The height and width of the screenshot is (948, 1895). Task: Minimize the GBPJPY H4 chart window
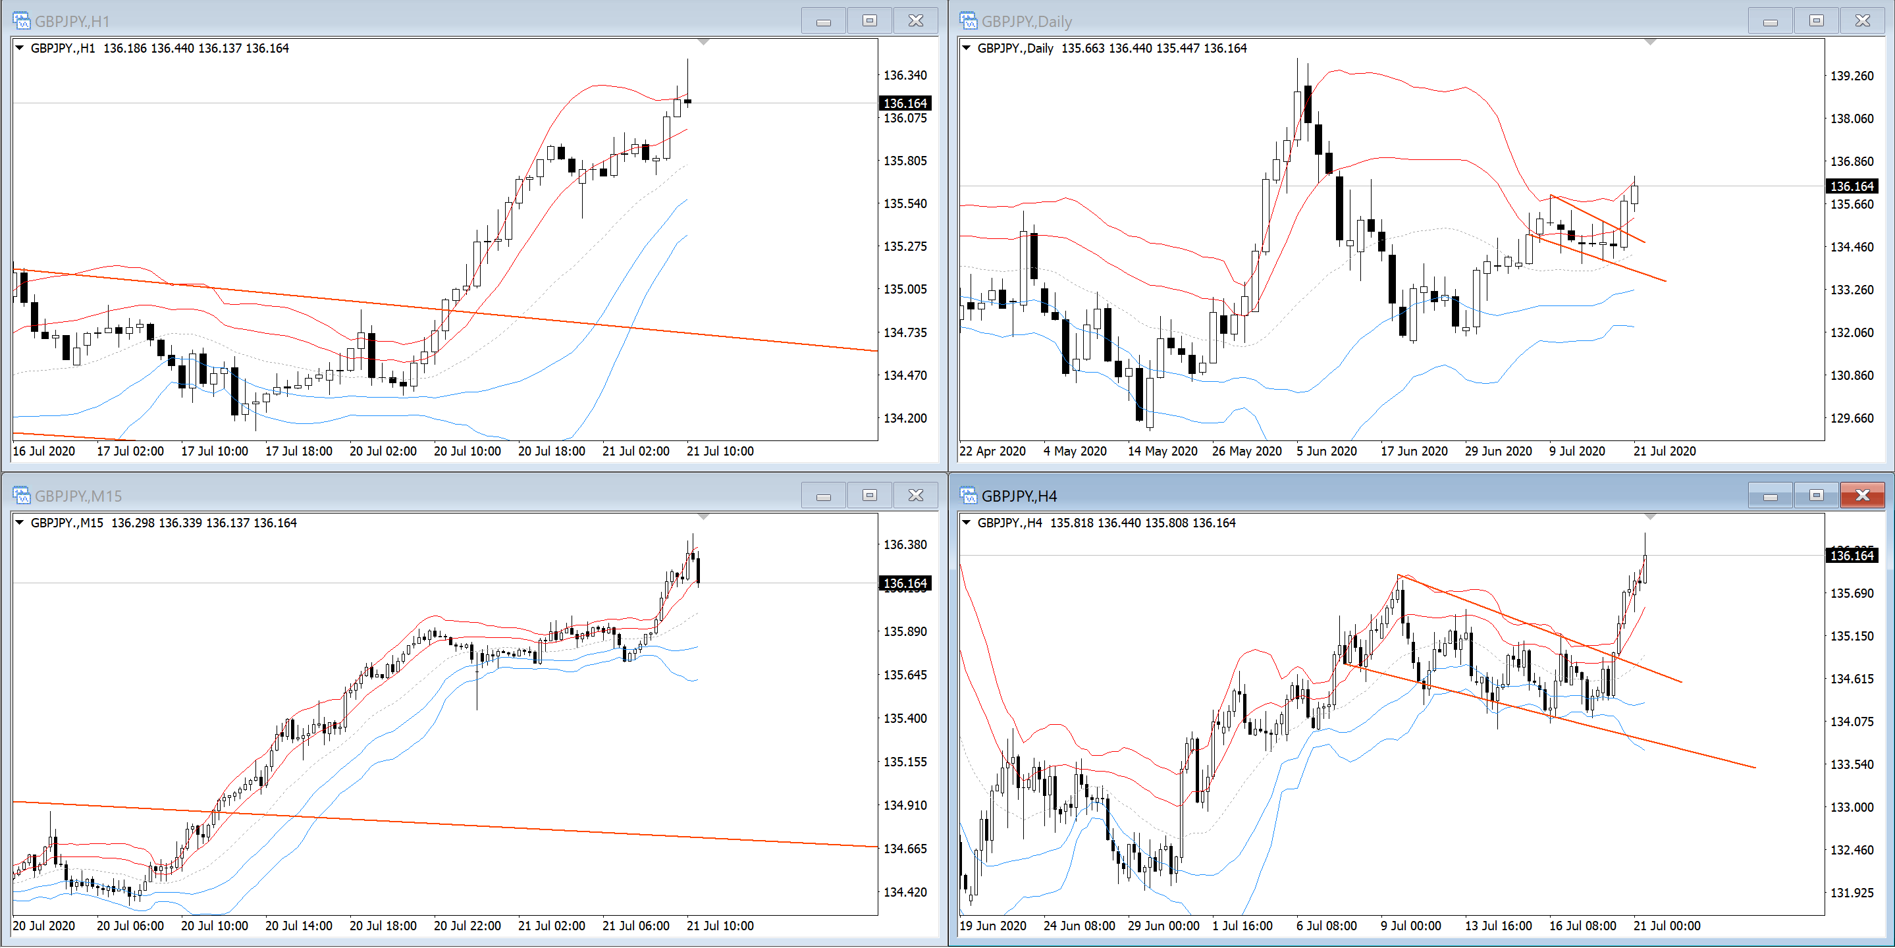click(x=1770, y=496)
